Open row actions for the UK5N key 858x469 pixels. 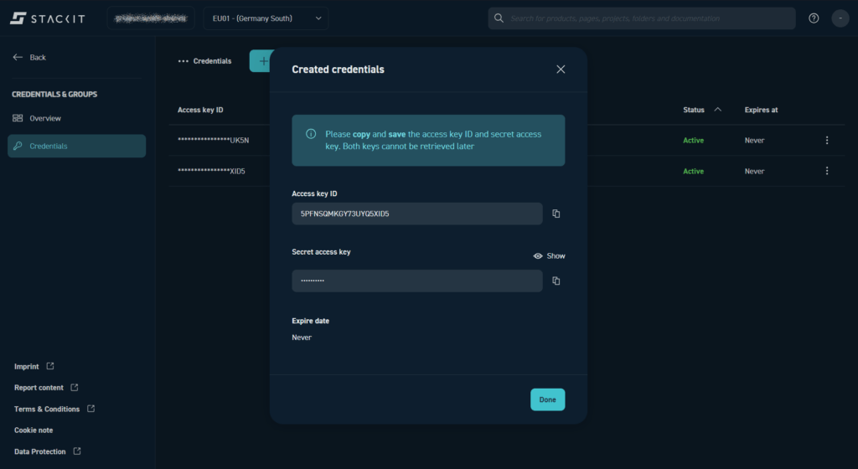[x=826, y=141]
